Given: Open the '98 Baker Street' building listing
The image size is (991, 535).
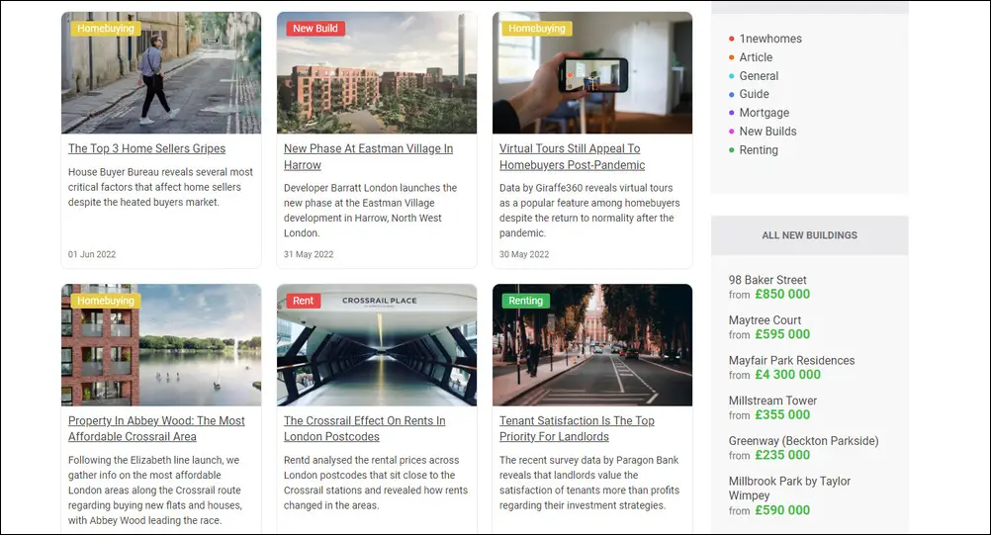Looking at the screenshot, I should click(767, 280).
